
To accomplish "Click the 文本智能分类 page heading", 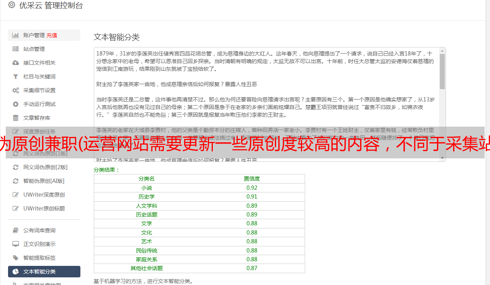I will tap(117, 37).
